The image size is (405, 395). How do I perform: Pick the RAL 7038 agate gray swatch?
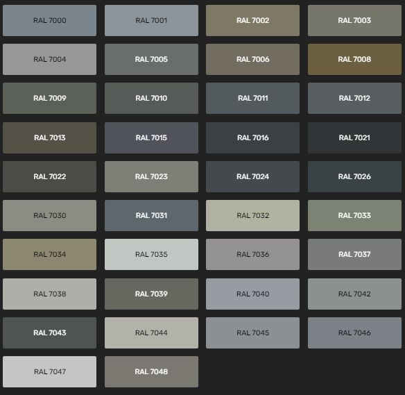pos(50,294)
